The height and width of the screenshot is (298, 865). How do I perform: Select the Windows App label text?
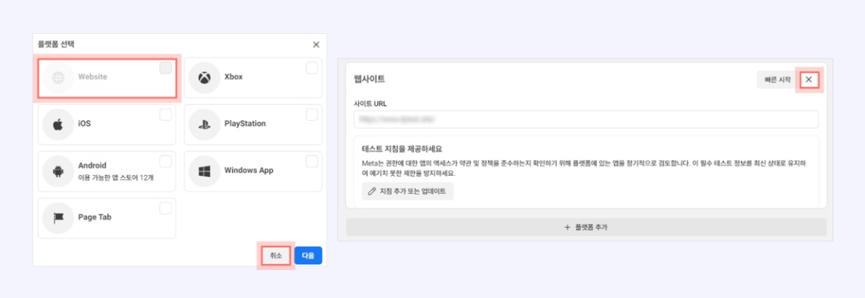pos(249,171)
